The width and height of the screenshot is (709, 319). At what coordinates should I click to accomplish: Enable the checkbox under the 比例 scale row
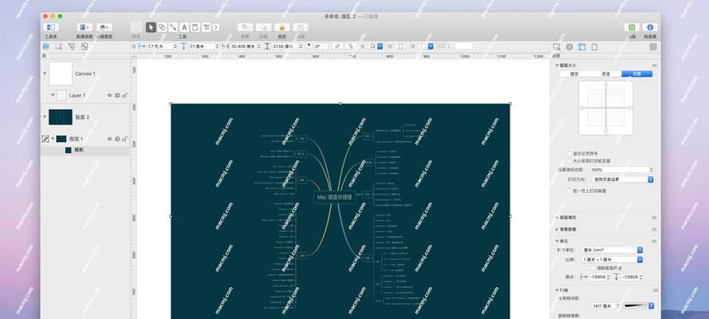click(x=593, y=268)
